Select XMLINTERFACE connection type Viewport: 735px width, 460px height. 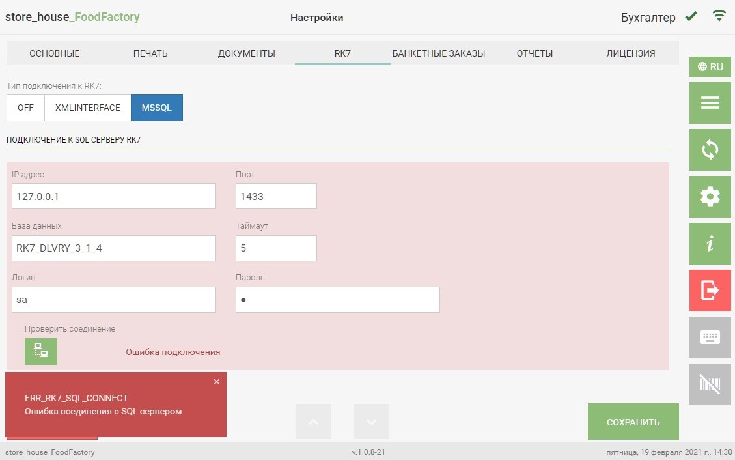click(x=88, y=108)
